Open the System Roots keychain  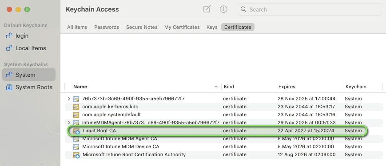29,87
